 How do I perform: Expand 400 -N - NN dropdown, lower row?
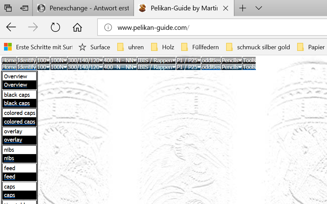point(120,67)
